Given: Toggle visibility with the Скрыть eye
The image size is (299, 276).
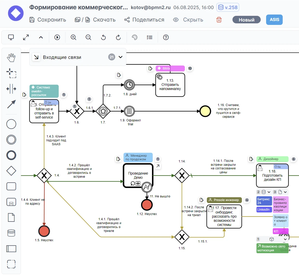Looking at the screenshot, I should (188, 20).
